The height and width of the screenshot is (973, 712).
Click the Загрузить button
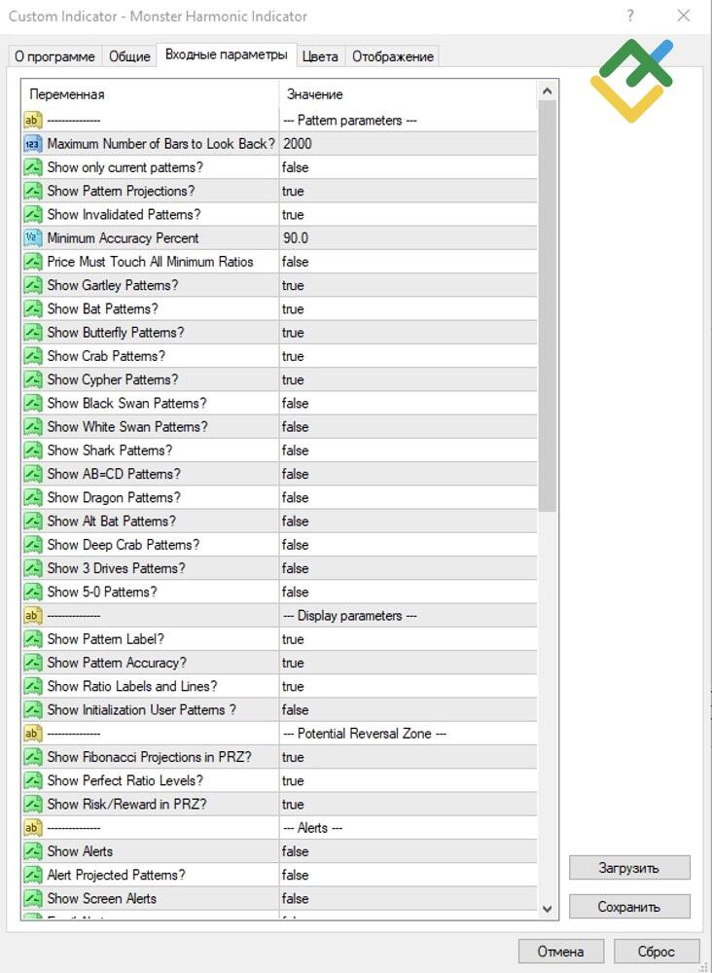point(629,868)
